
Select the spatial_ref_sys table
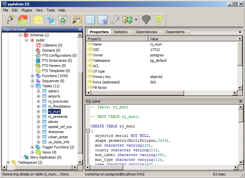(60, 127)
